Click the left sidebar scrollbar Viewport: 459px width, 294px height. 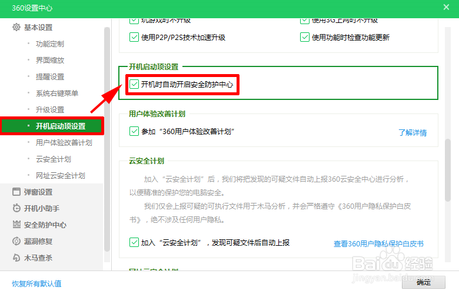[x=107, y=139]
